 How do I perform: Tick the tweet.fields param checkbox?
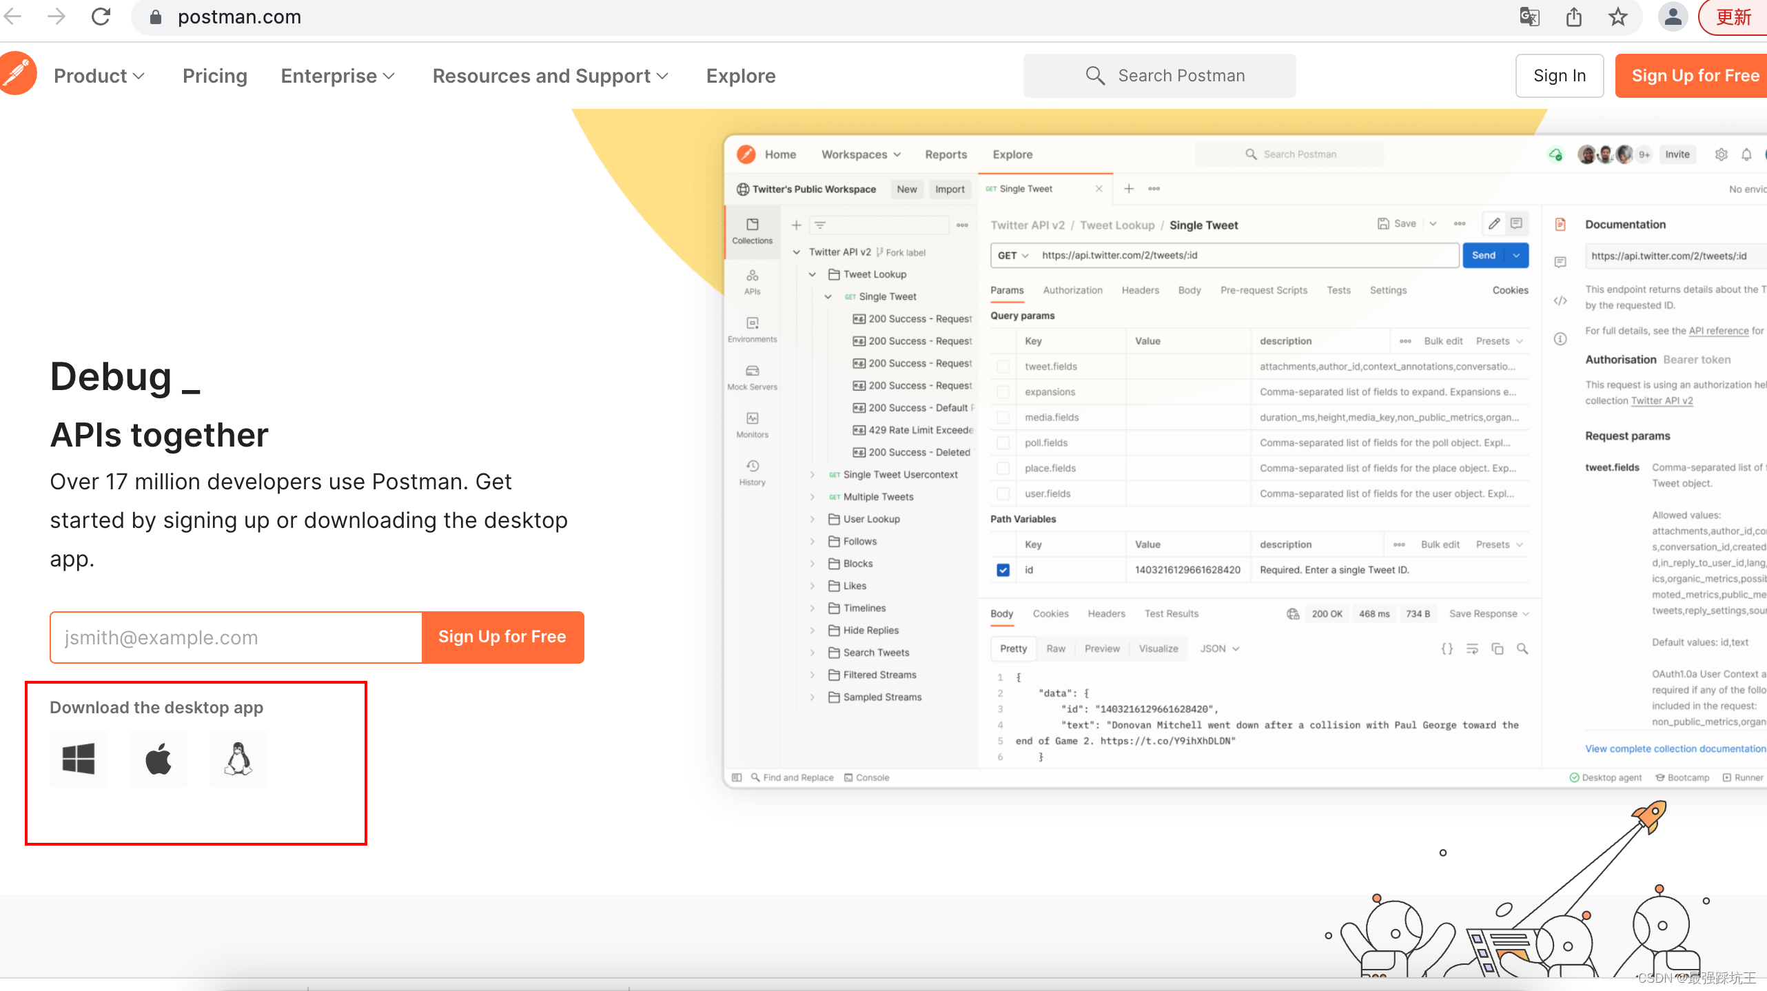coord(1003,367)
